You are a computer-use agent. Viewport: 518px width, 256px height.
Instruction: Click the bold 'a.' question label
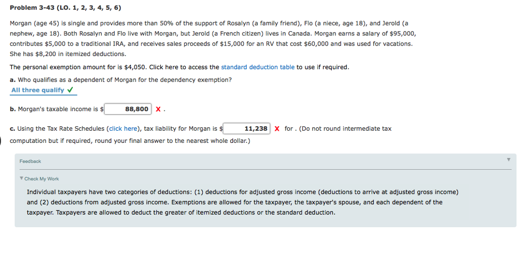13,80
